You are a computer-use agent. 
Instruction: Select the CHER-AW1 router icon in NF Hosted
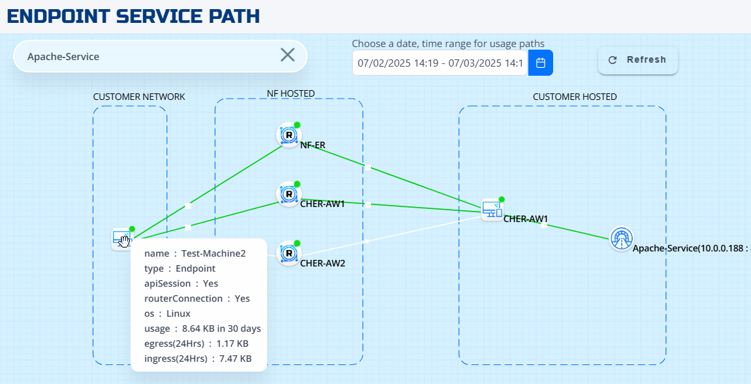tap(289, 194)
